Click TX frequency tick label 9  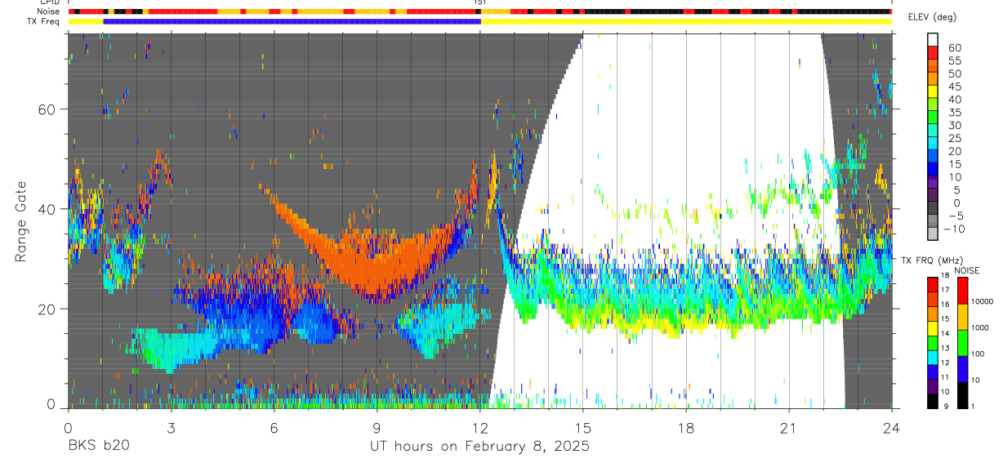[x=947, y=408]
